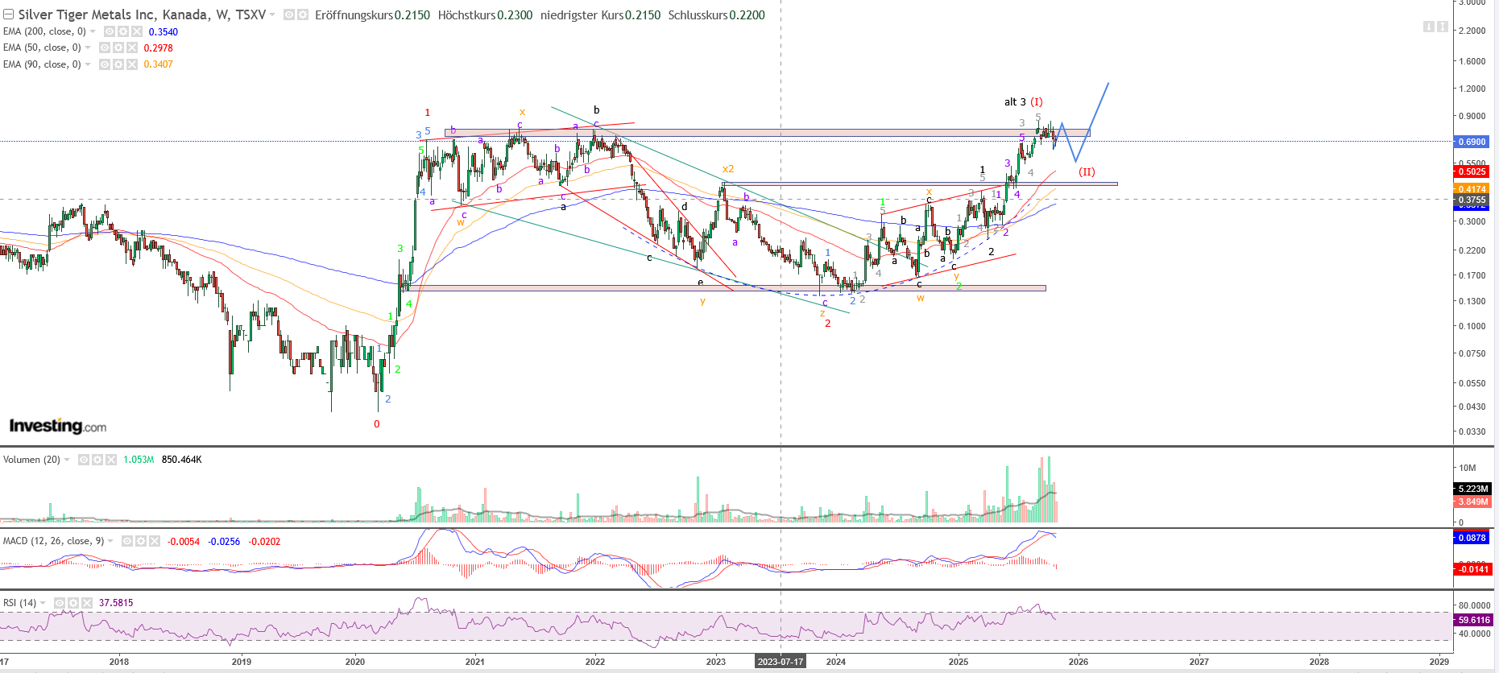Expand dropdown arrow next to Silver Tiger Metals title

(x=272, y=15)
